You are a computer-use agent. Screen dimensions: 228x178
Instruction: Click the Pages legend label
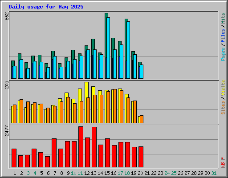223,54
